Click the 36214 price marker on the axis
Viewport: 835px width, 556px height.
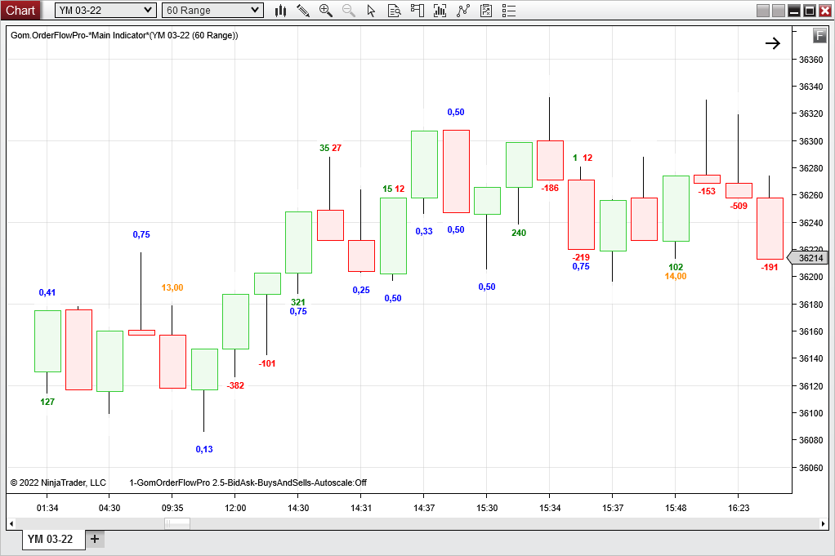[810, 257]
